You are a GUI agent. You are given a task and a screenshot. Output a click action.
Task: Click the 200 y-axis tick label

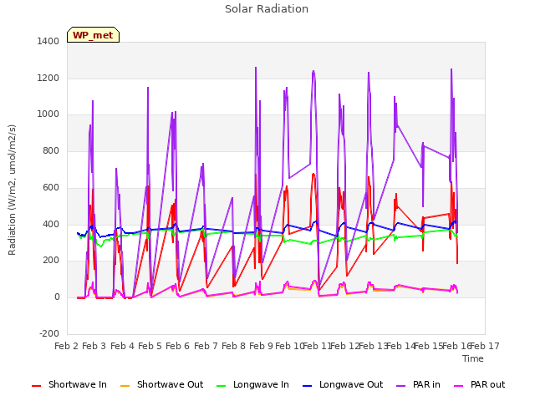click(x=51, y=261)
